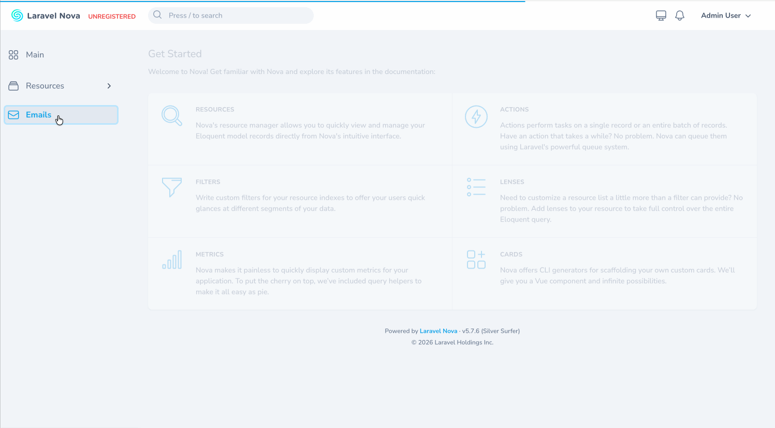Image resolution: width=775 pixels, height=428 pixels.
Task: Expand the Resources sidebar chevron
Action: point(109,86)
